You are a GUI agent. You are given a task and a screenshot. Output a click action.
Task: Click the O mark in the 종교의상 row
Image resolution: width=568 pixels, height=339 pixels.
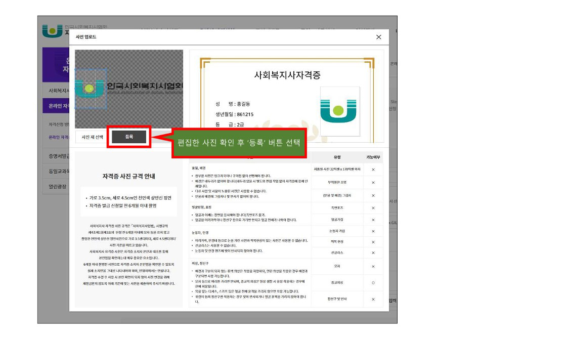click(373, 283)
